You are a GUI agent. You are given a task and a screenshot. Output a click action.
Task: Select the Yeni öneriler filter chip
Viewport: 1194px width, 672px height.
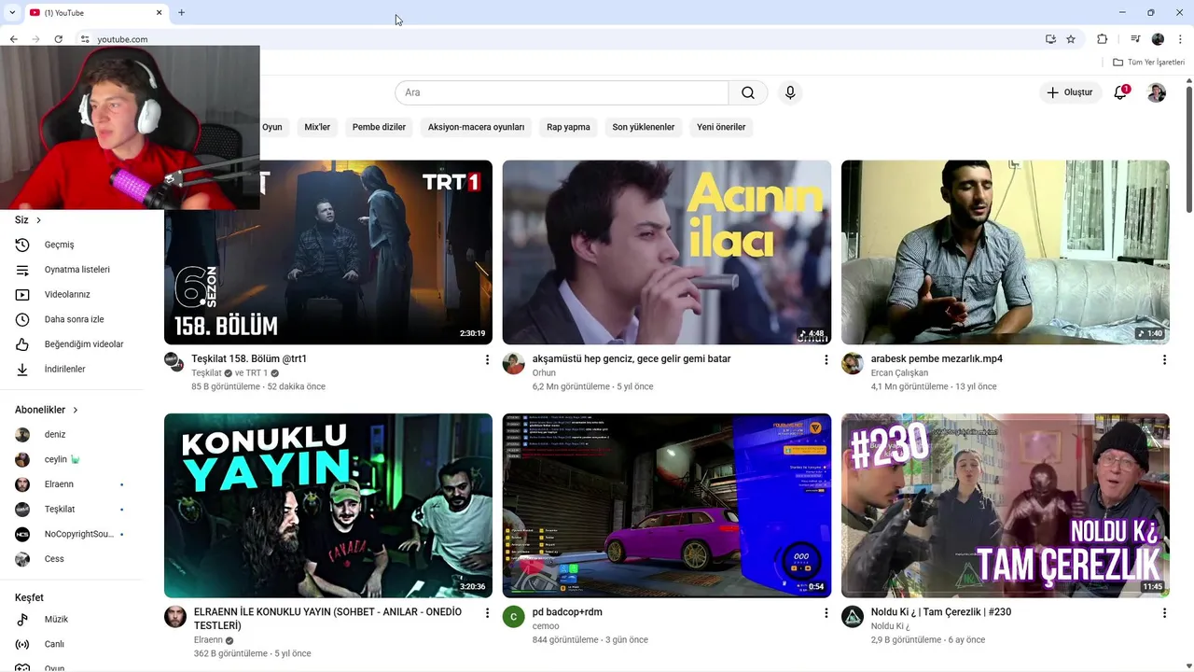point(721,127)
